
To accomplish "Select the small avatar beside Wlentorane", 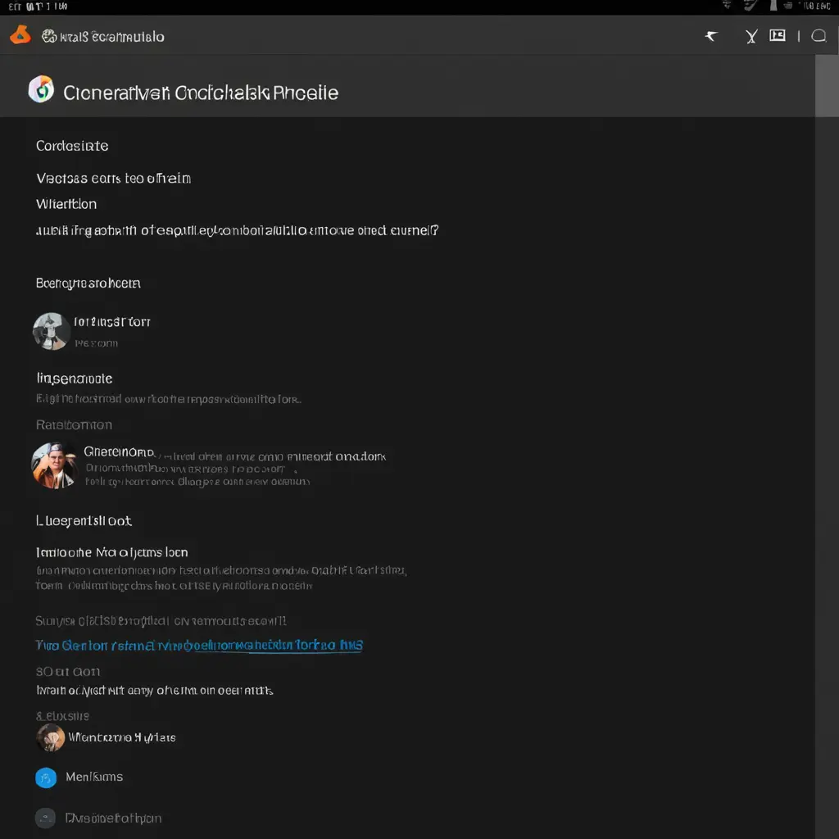I will pos(51,737).
